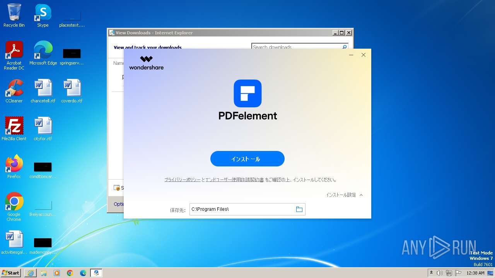
Task: Click the network tray icon
Action: 449,273
